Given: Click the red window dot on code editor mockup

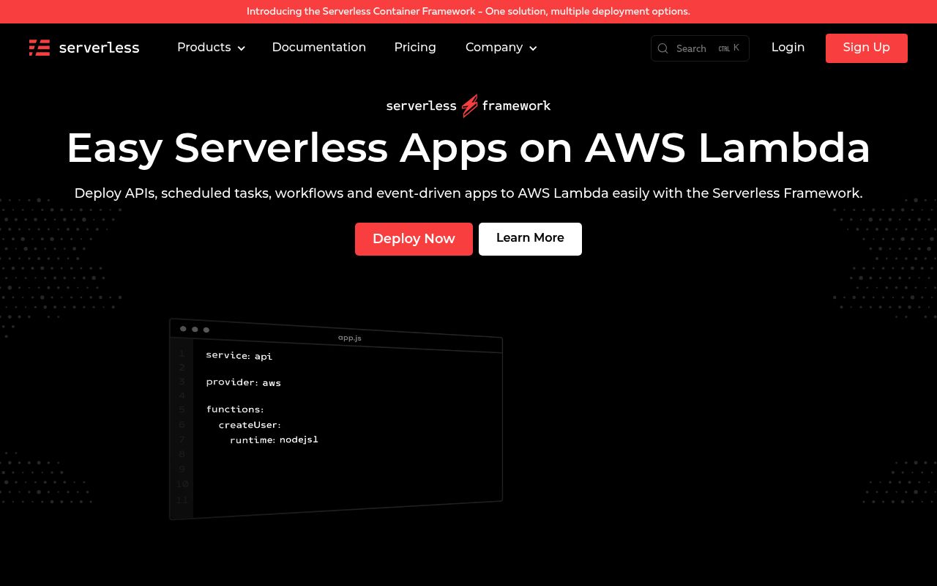Looking at the screenshot, I should coord(183,329).
